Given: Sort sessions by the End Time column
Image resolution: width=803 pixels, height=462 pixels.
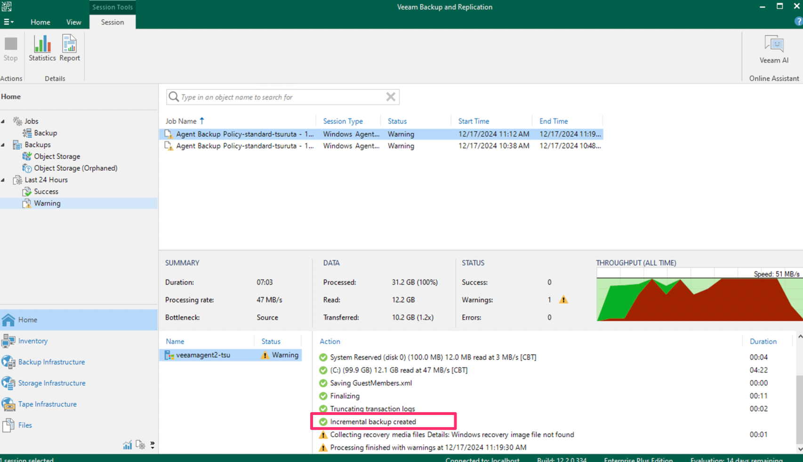Looking at the screenshot, I should click(554, 121).
